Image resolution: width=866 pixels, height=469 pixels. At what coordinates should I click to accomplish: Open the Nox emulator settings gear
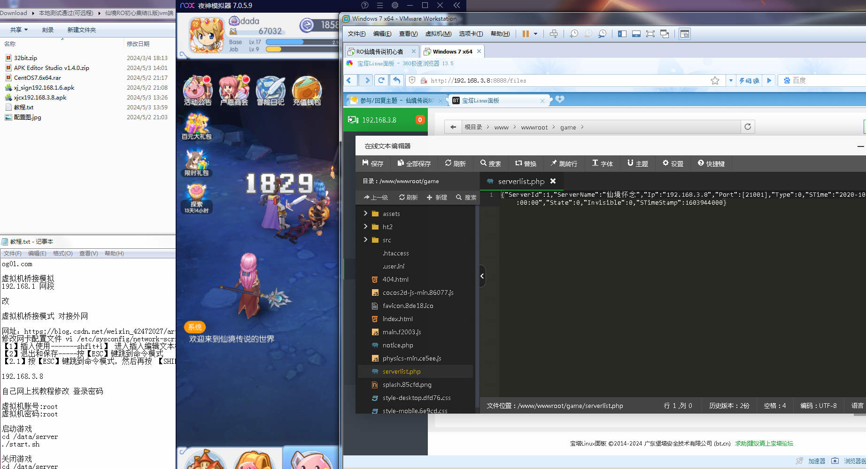395,5
